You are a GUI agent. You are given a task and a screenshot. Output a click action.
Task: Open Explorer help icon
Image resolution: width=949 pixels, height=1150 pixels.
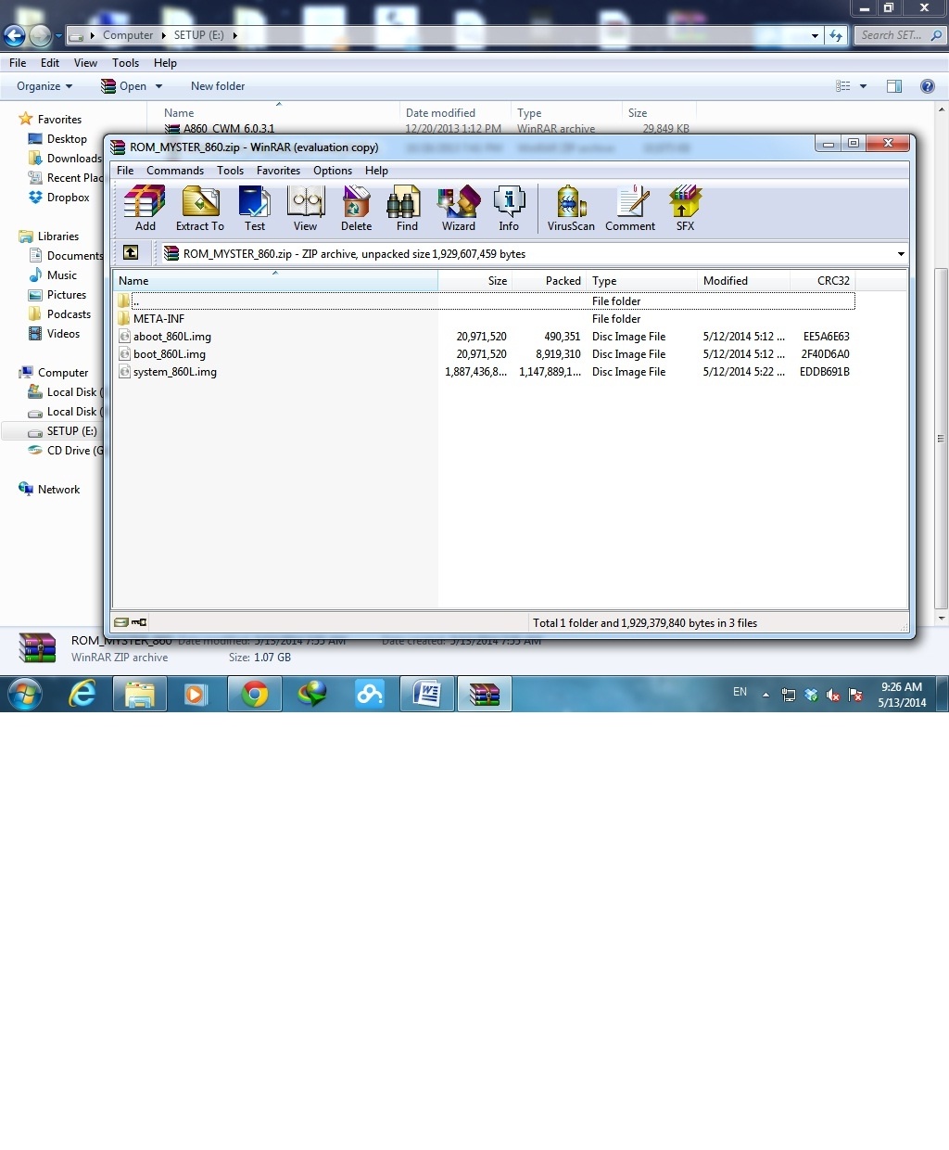click(x=927, y=86)
